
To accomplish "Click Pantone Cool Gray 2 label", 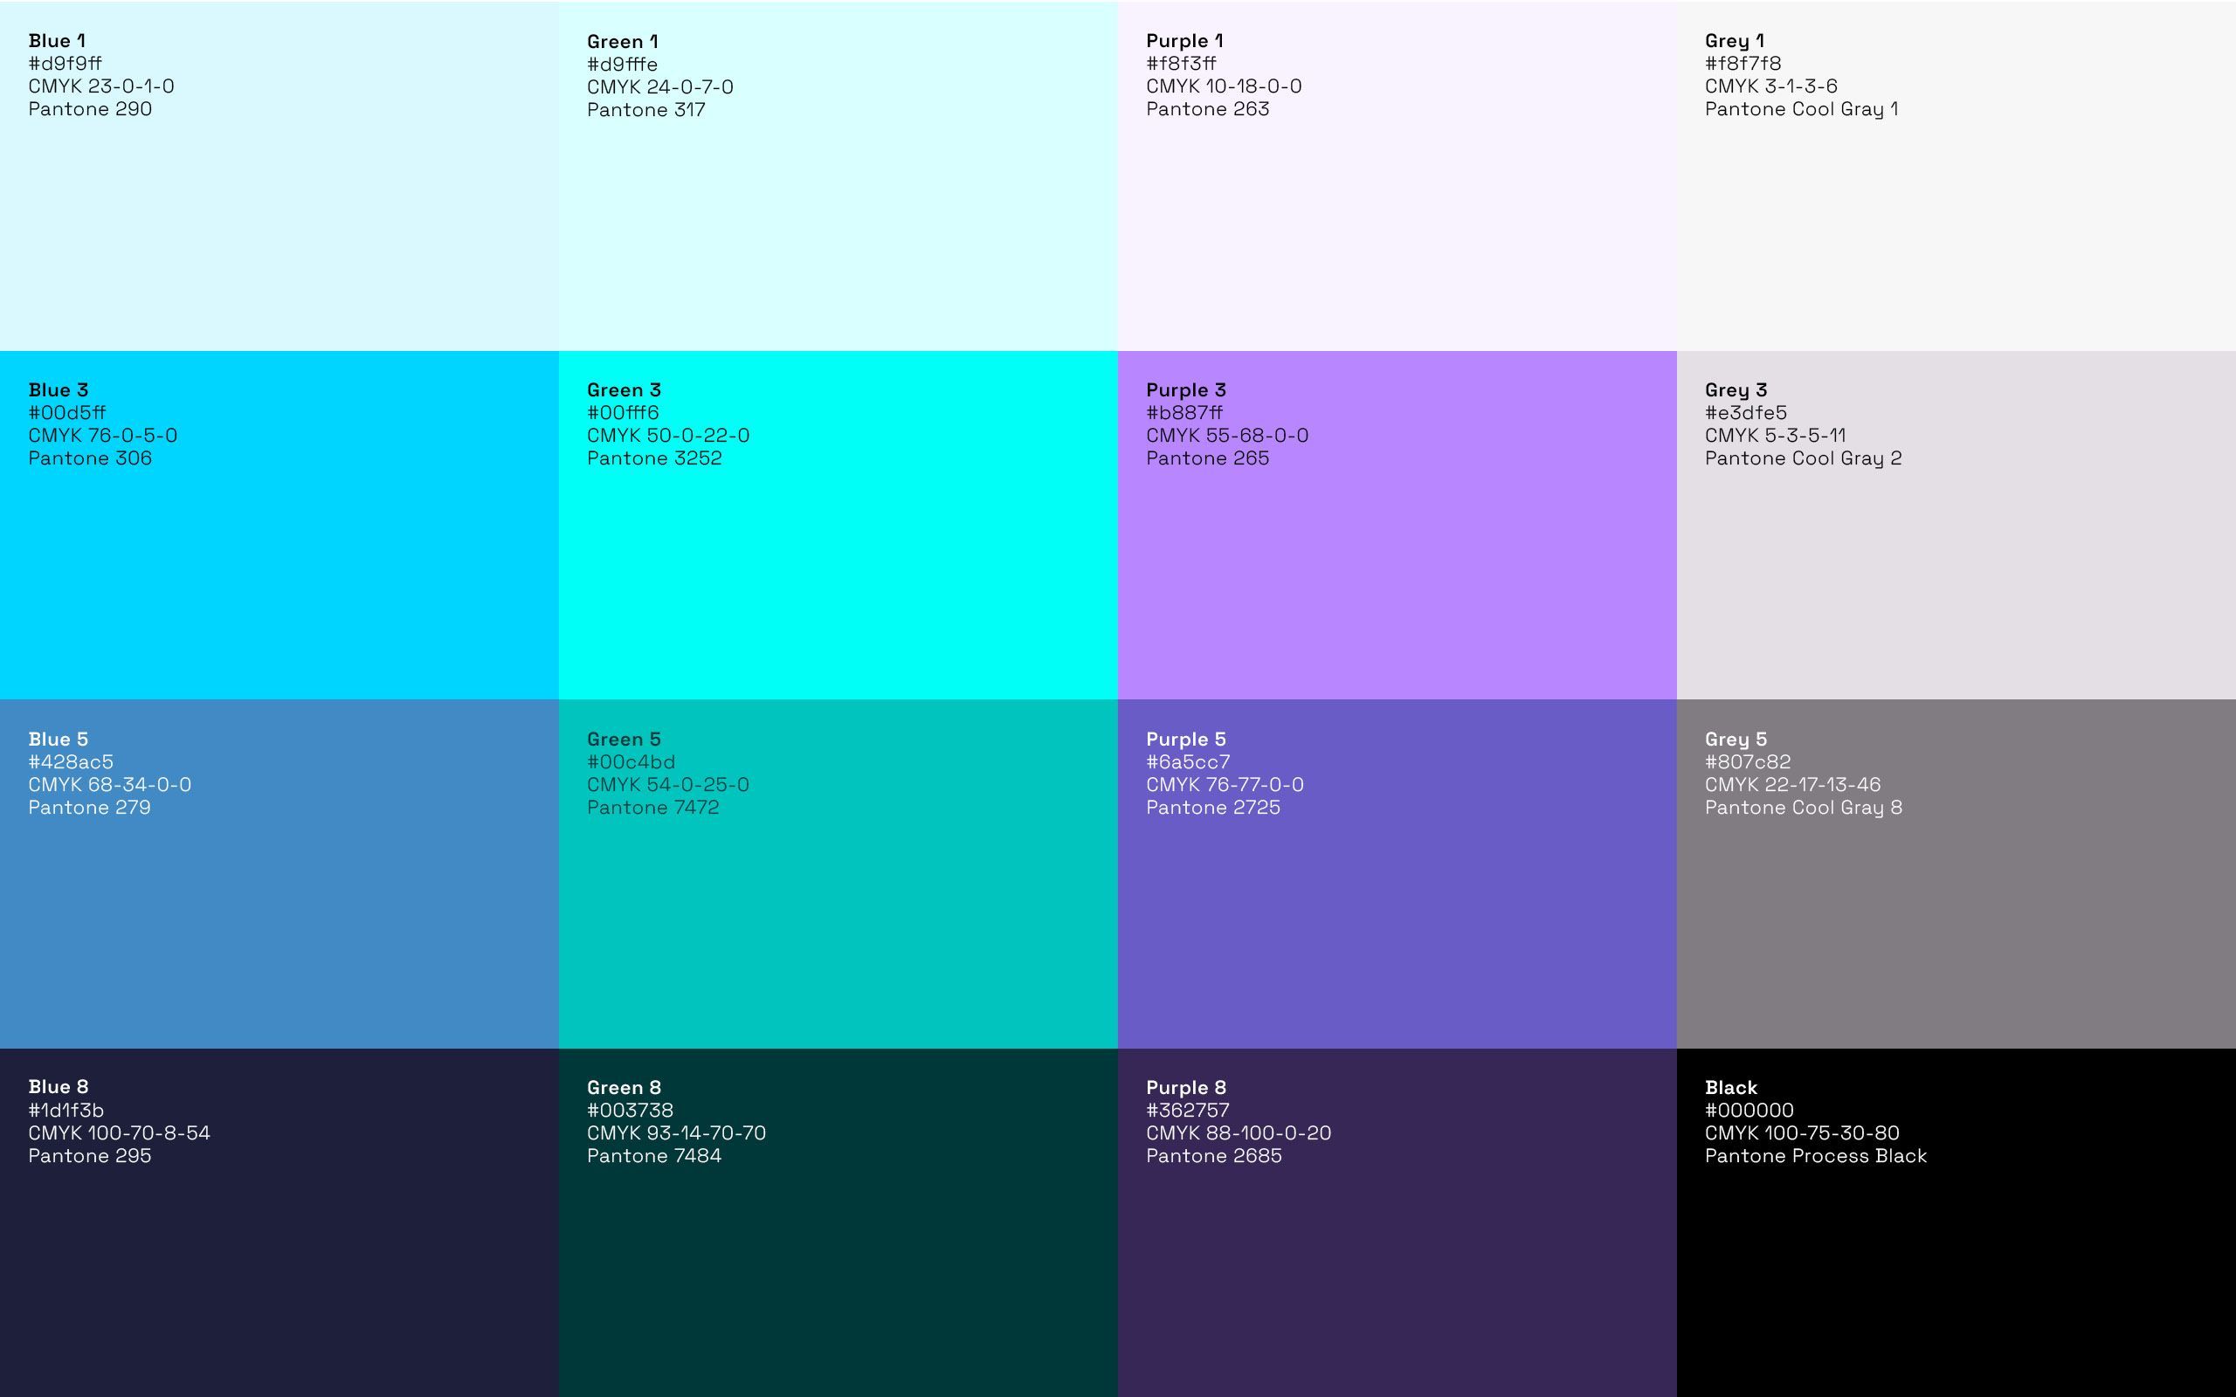I will (1803, 458).
